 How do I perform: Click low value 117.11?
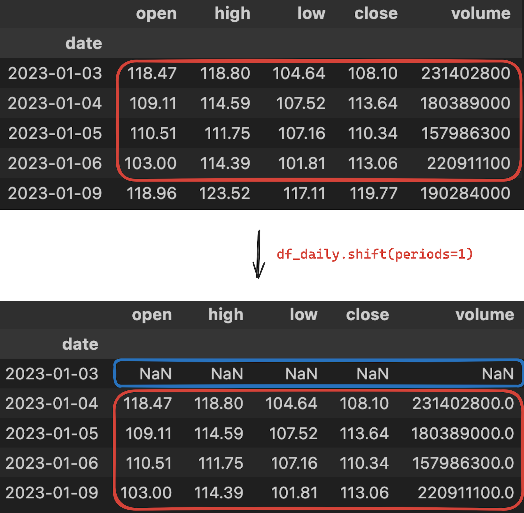[x=304, y=193]
